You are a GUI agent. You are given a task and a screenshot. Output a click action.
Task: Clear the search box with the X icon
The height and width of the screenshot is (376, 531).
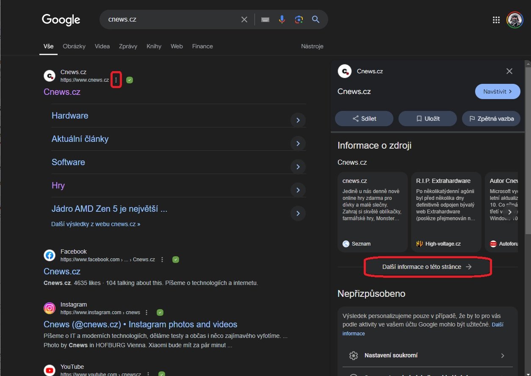tap(244, 19)
